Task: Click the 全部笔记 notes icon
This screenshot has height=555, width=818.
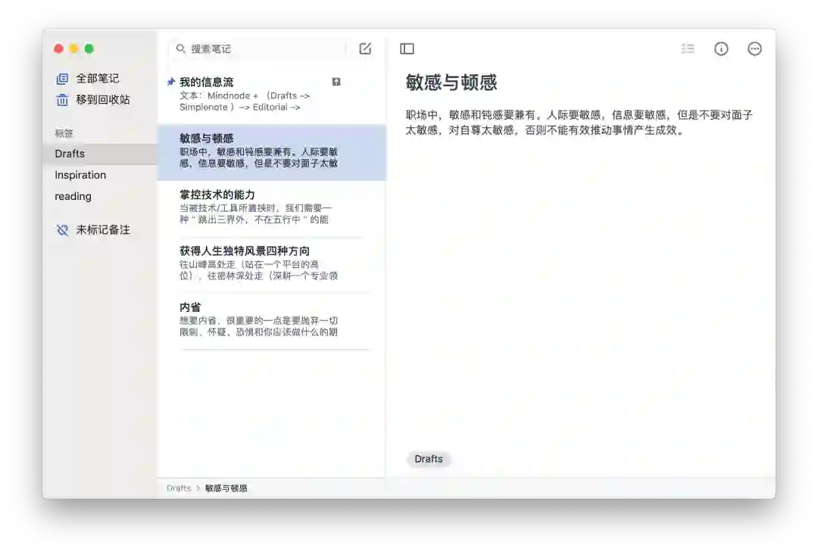Action: click(x=62, y=79)
